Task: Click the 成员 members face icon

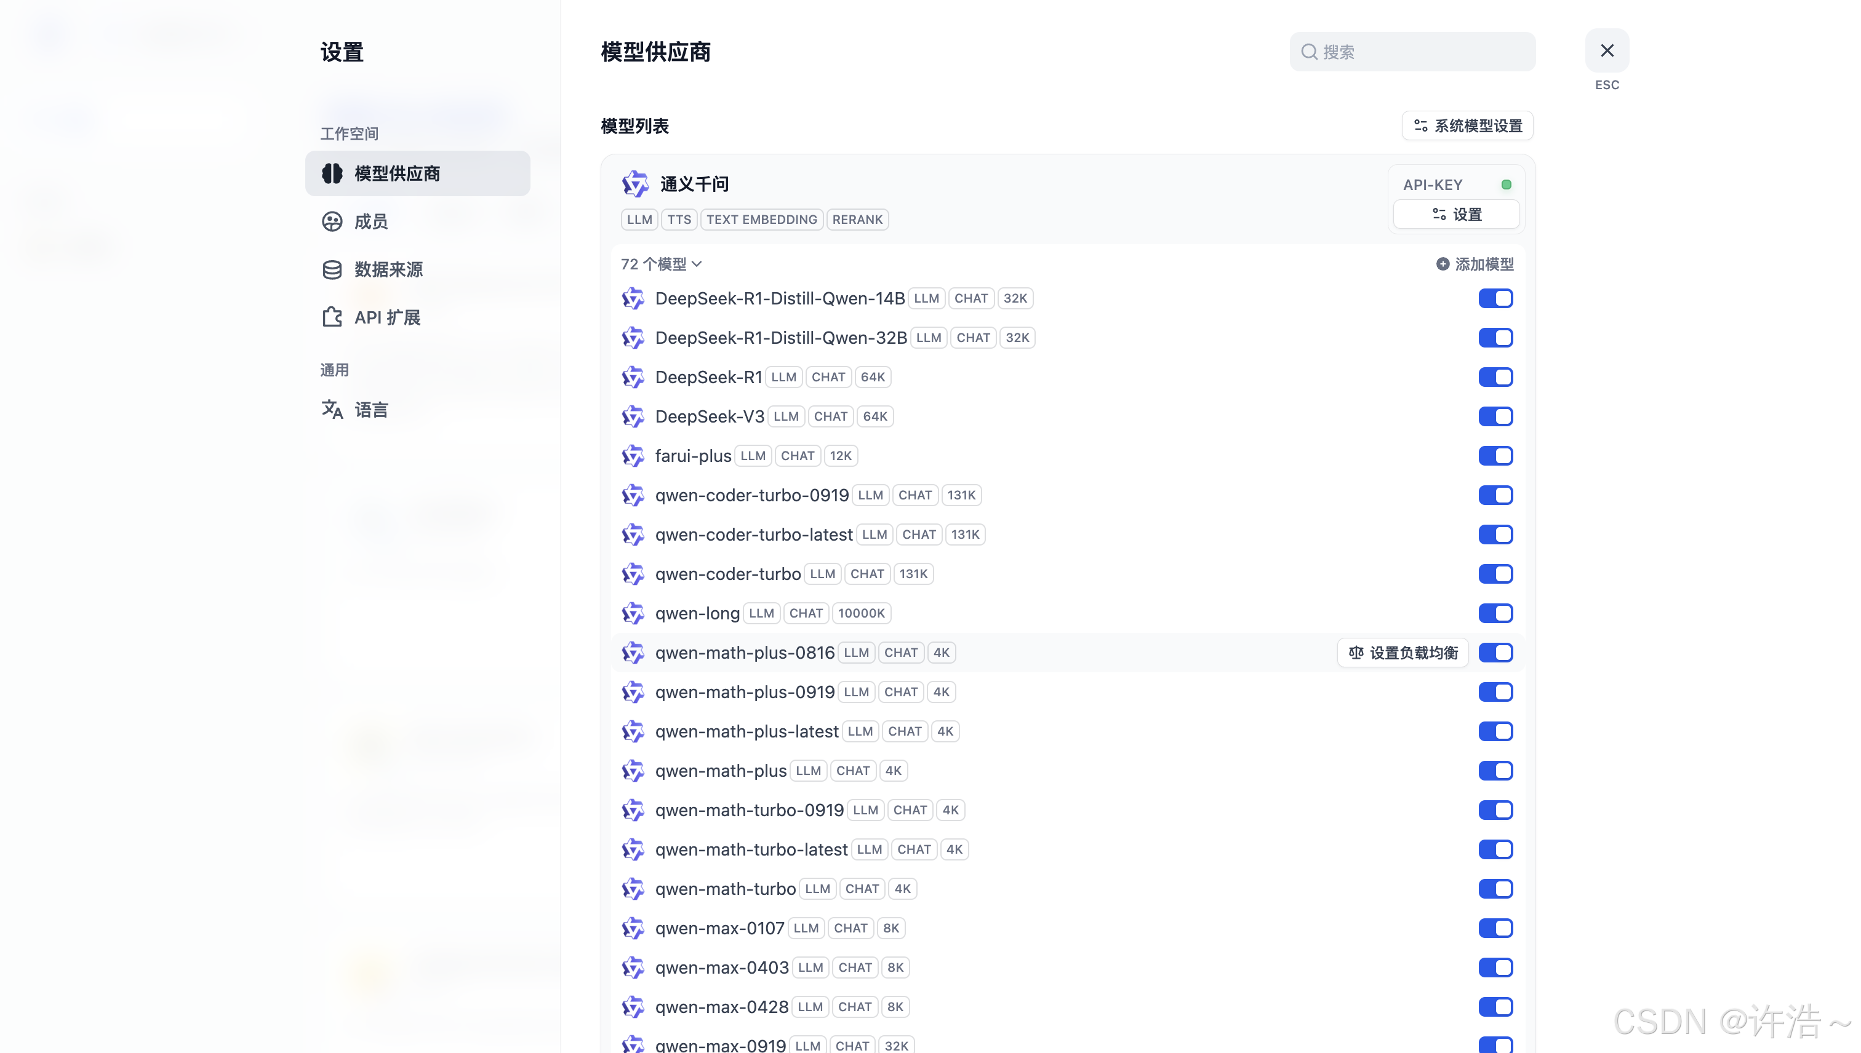Action: click(x=332, y=221)
